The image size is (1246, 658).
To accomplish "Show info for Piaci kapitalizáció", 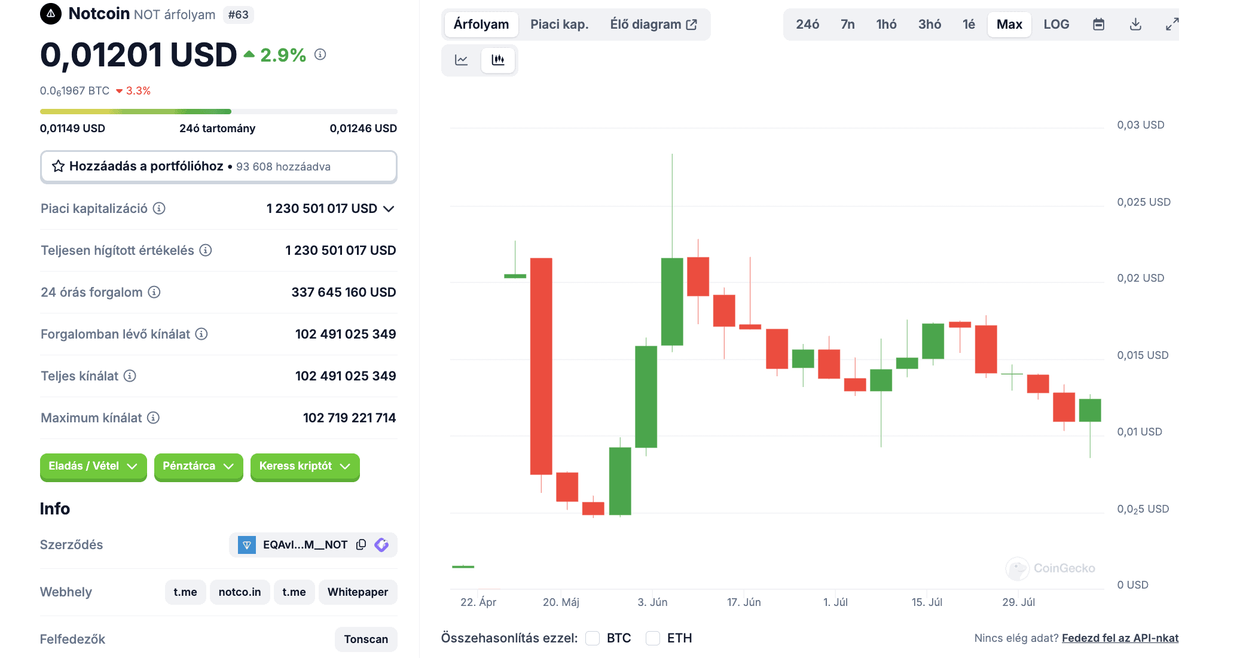I will (159, 208).
